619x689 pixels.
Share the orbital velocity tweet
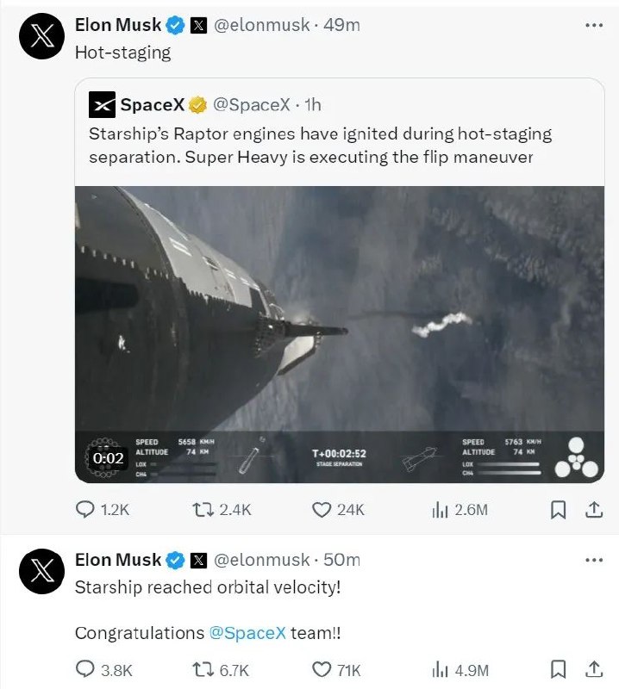(x=596, y=669)
